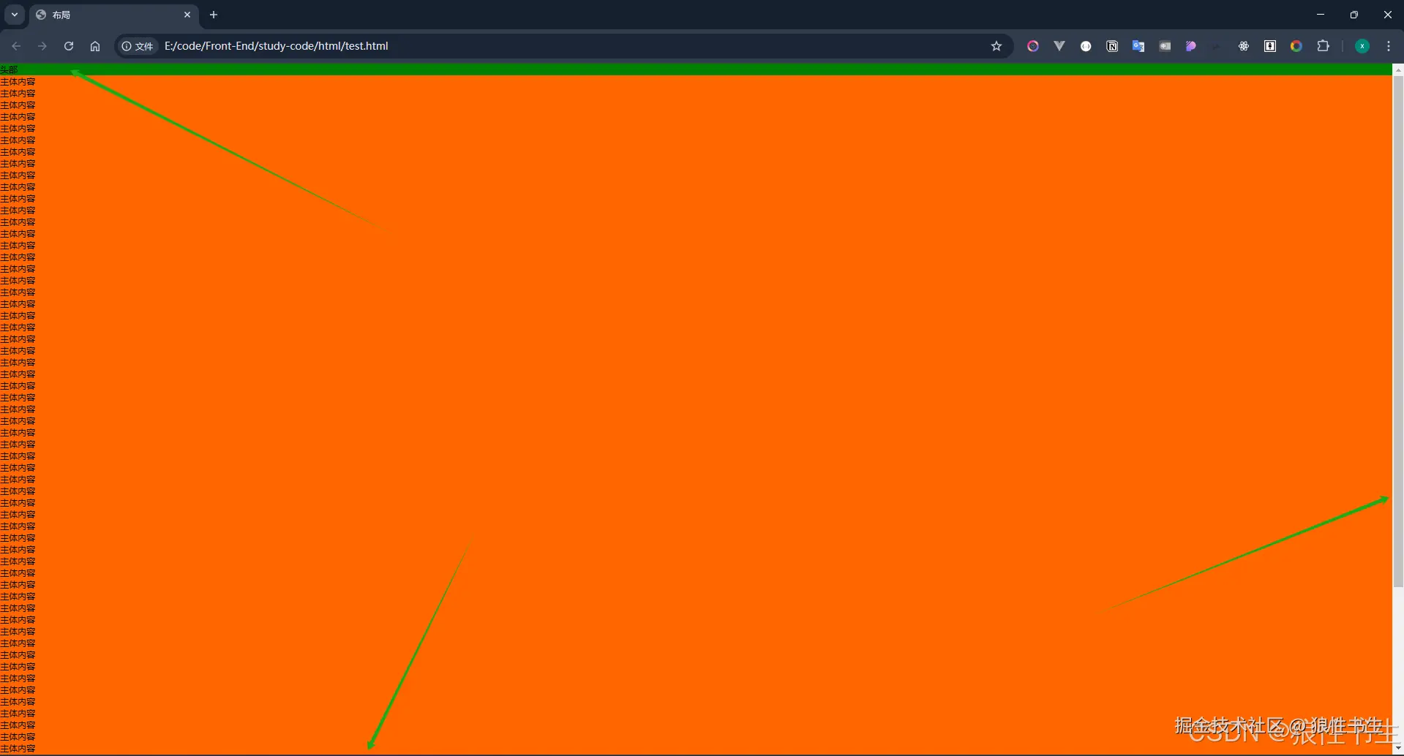
Task: Open the Vue devtools extension
Action: (1059, 46)
